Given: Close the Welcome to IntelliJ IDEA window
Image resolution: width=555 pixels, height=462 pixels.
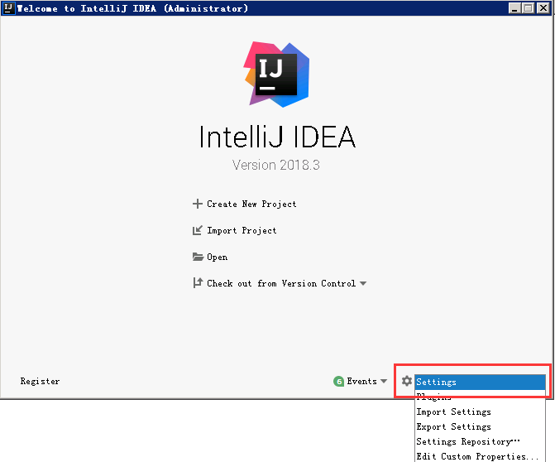Looking at the screenshot, I should point(543,7).
